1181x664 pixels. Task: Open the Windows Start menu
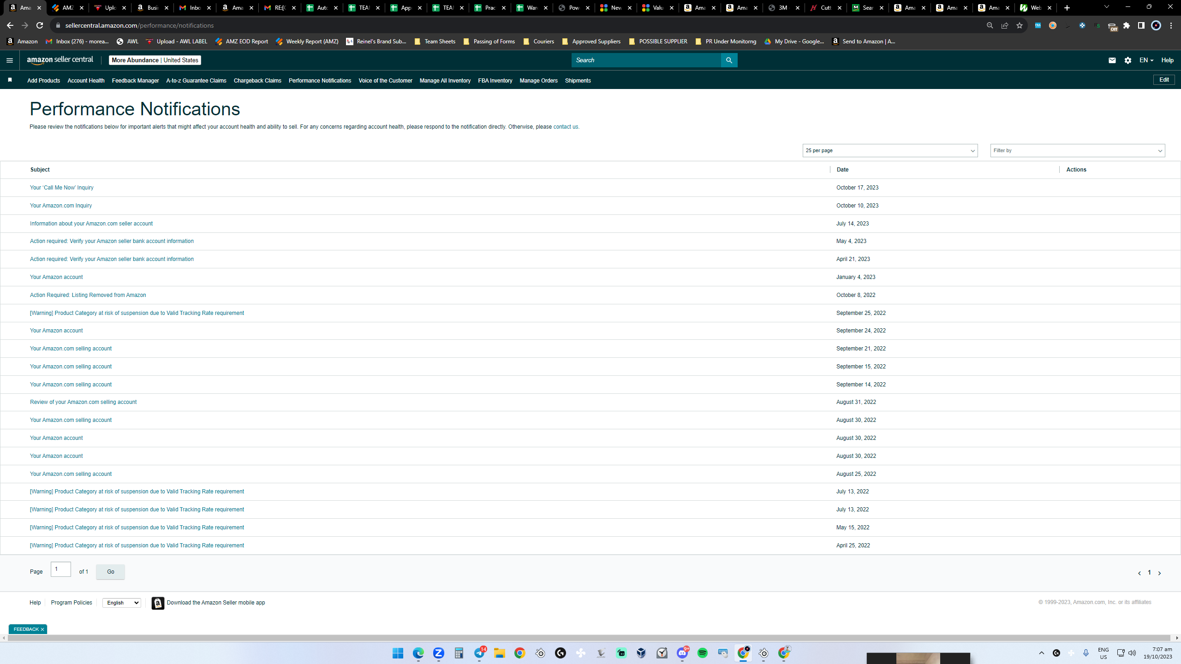point(398,653)
